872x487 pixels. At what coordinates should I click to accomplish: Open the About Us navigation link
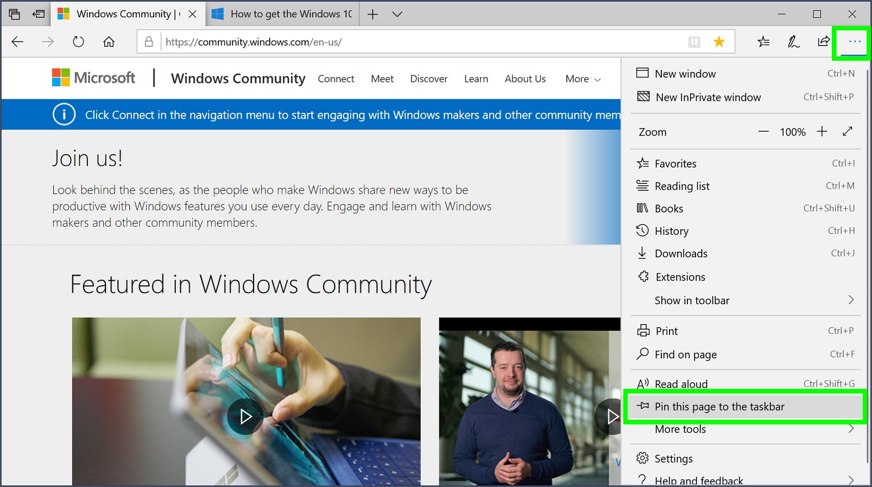point(525,79)
